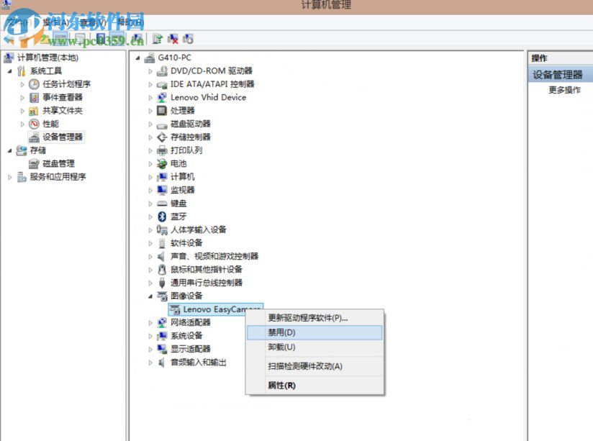Click the uninstall device toolbar icon
Viewport: 593px width, 441px height.
click(x=172, y=38)
